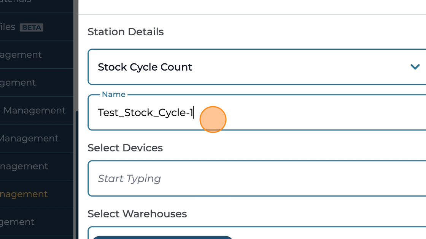Click the sidebar item two above the highlighted one
Screen dimensions: 426x239
pos(29,138)
